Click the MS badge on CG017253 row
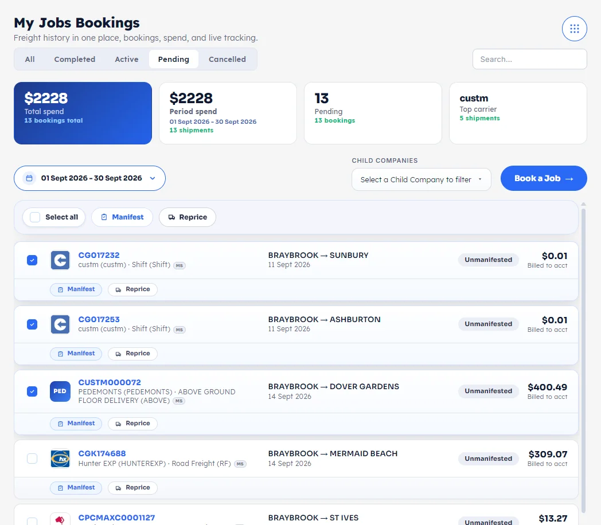This screenshot has width=601, height=525. pos(179,330)
